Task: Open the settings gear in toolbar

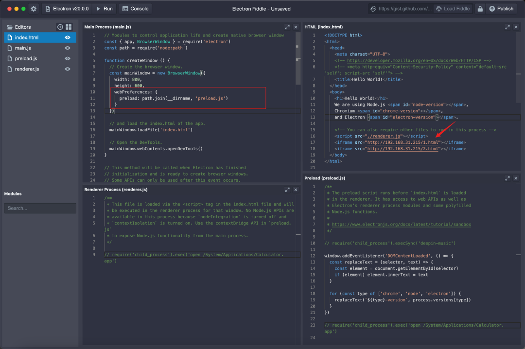Action: pos(34,9)
